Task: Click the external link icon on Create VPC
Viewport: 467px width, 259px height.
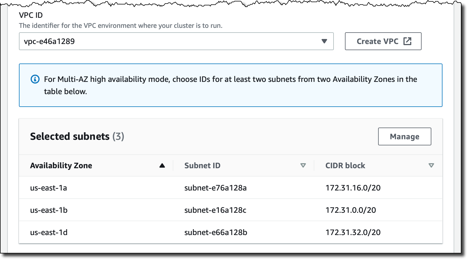Action: [407, 41]
